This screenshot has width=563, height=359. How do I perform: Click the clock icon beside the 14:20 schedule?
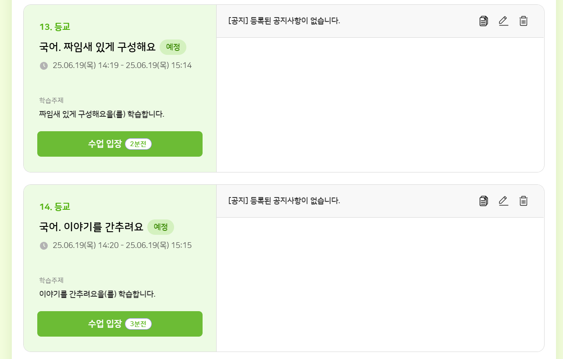(x=44, y=246)
